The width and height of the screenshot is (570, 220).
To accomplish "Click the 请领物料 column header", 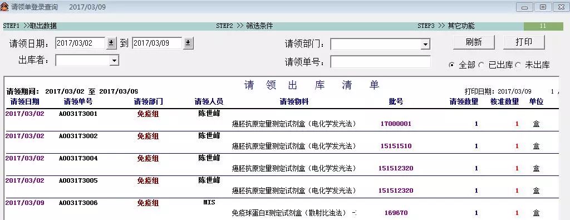I will point(294,102).
